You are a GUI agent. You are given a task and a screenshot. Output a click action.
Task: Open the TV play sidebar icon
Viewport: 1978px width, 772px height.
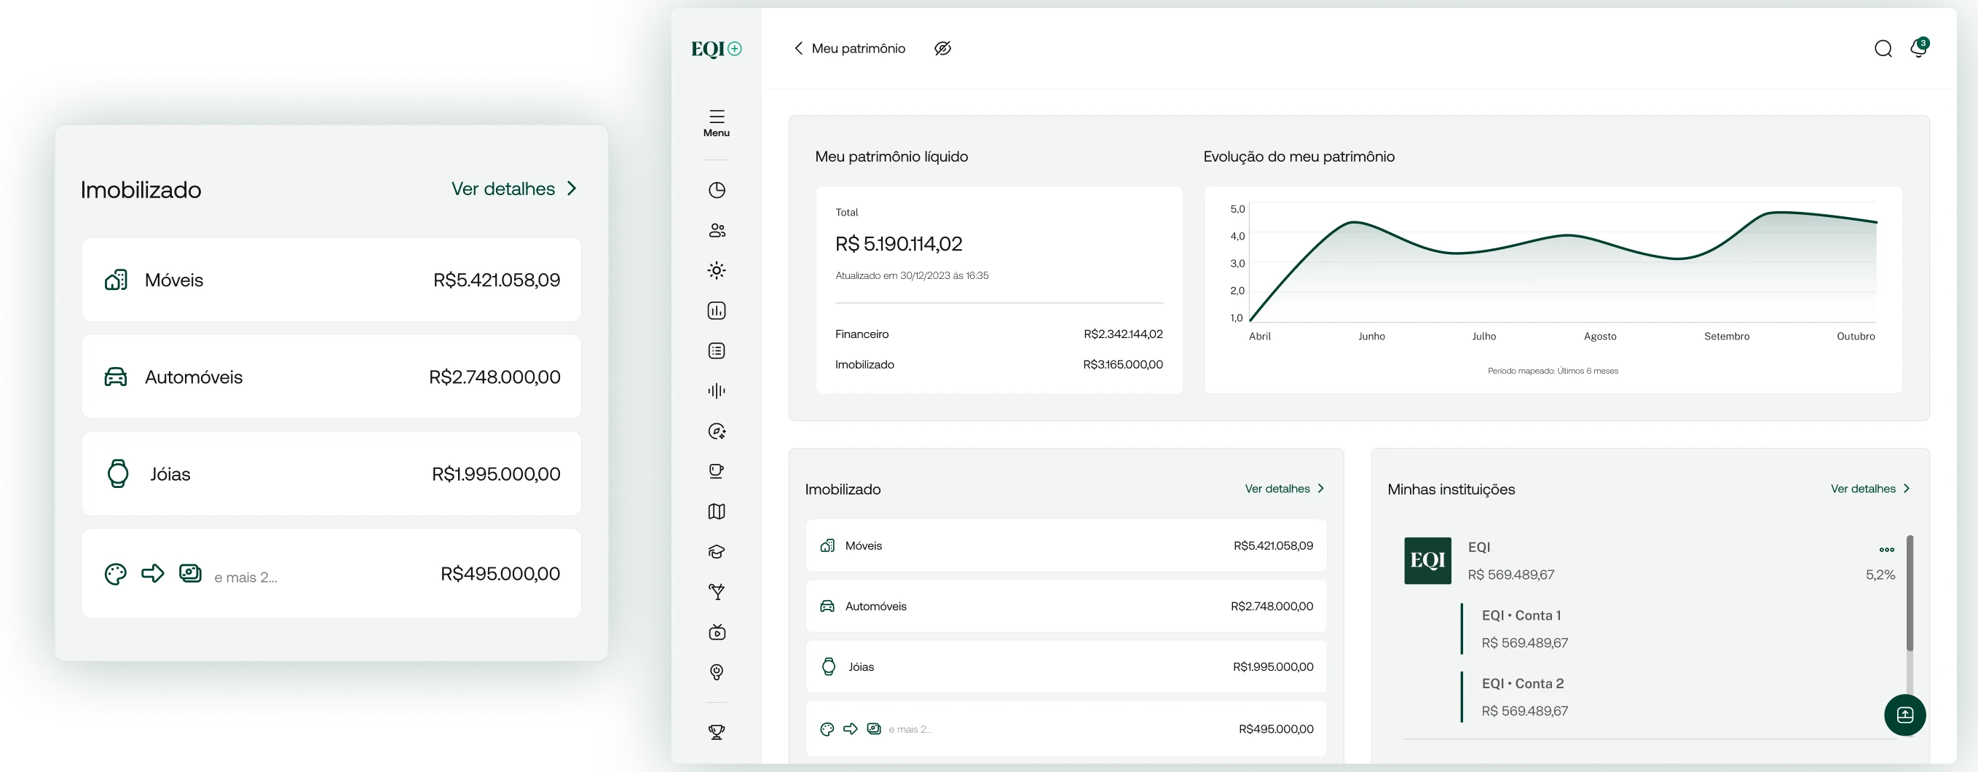tap(717, 632)
